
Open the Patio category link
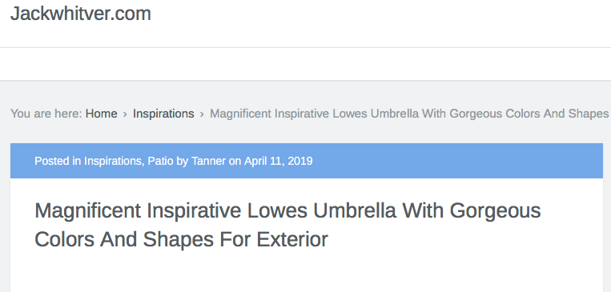pyautogui.click(x=160, y=161)
